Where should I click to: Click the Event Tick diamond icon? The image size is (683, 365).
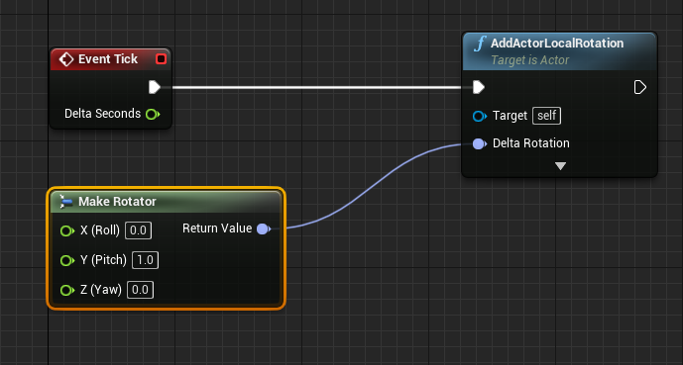point(66,59)
